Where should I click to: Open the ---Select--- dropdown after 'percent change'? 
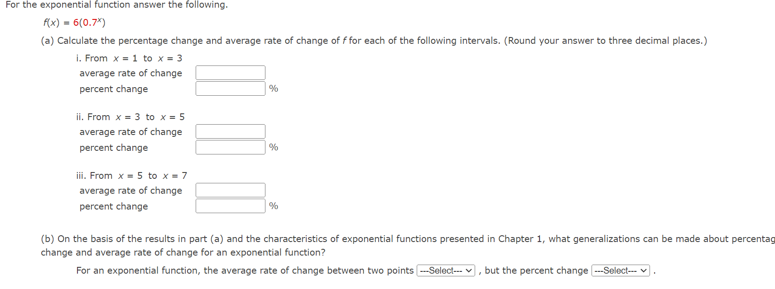(620, 270)
